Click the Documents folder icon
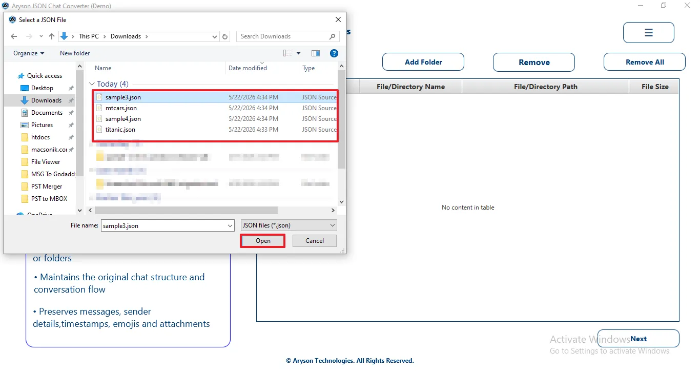 pos(24,113)
